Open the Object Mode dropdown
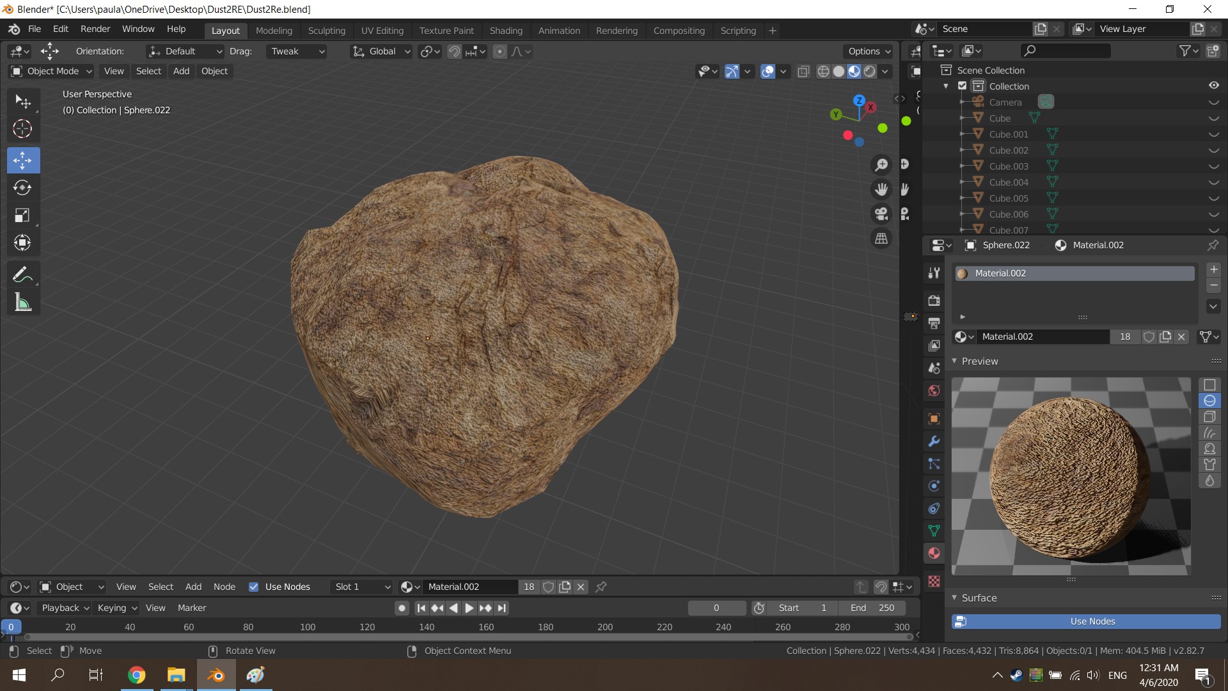 (52, 72)
